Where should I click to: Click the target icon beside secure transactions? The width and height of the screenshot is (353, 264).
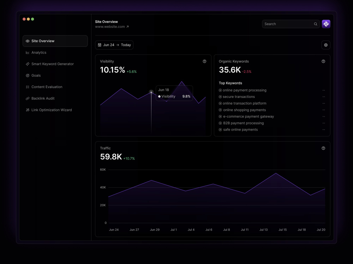220,97
